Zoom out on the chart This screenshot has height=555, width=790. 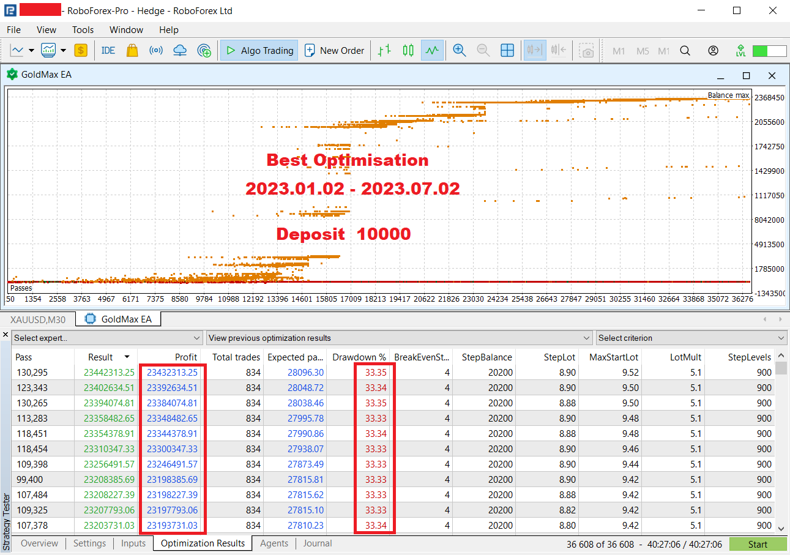(x=483, y=50)
